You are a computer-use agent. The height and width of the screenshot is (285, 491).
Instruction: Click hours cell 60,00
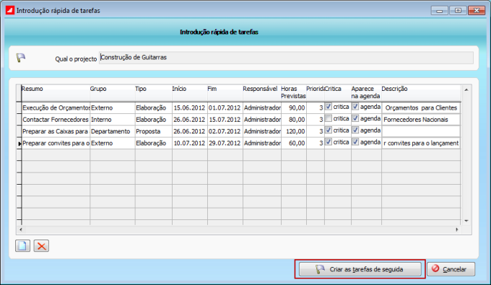click(x=294, y=144)
